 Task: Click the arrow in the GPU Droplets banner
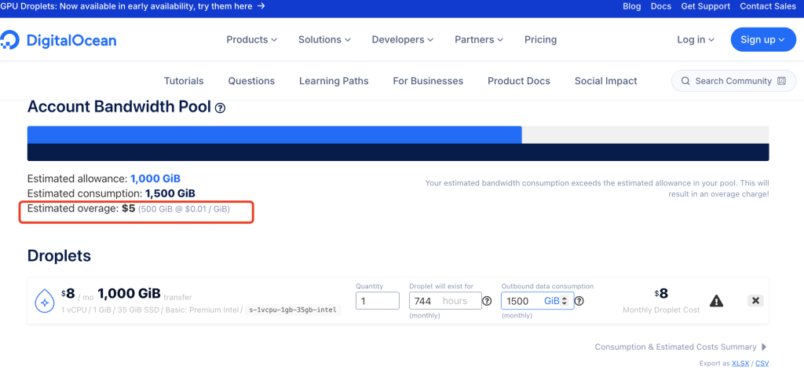pyautogui.click(x=261, y=6)
